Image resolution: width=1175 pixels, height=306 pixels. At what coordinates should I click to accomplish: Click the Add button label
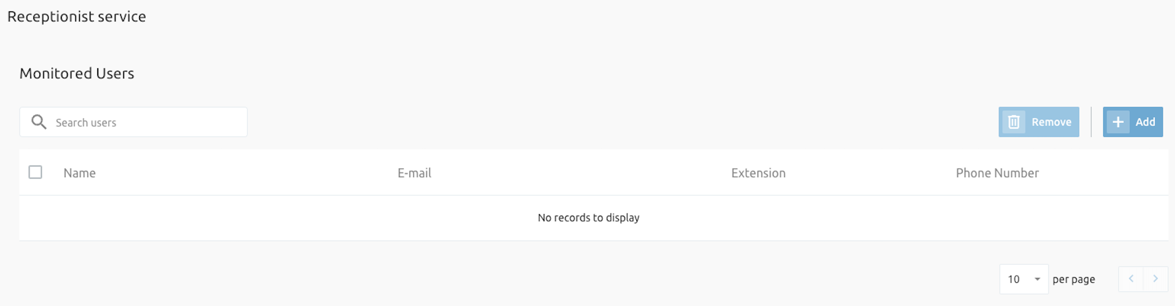pyautogui.click(x=1145, y=122)
